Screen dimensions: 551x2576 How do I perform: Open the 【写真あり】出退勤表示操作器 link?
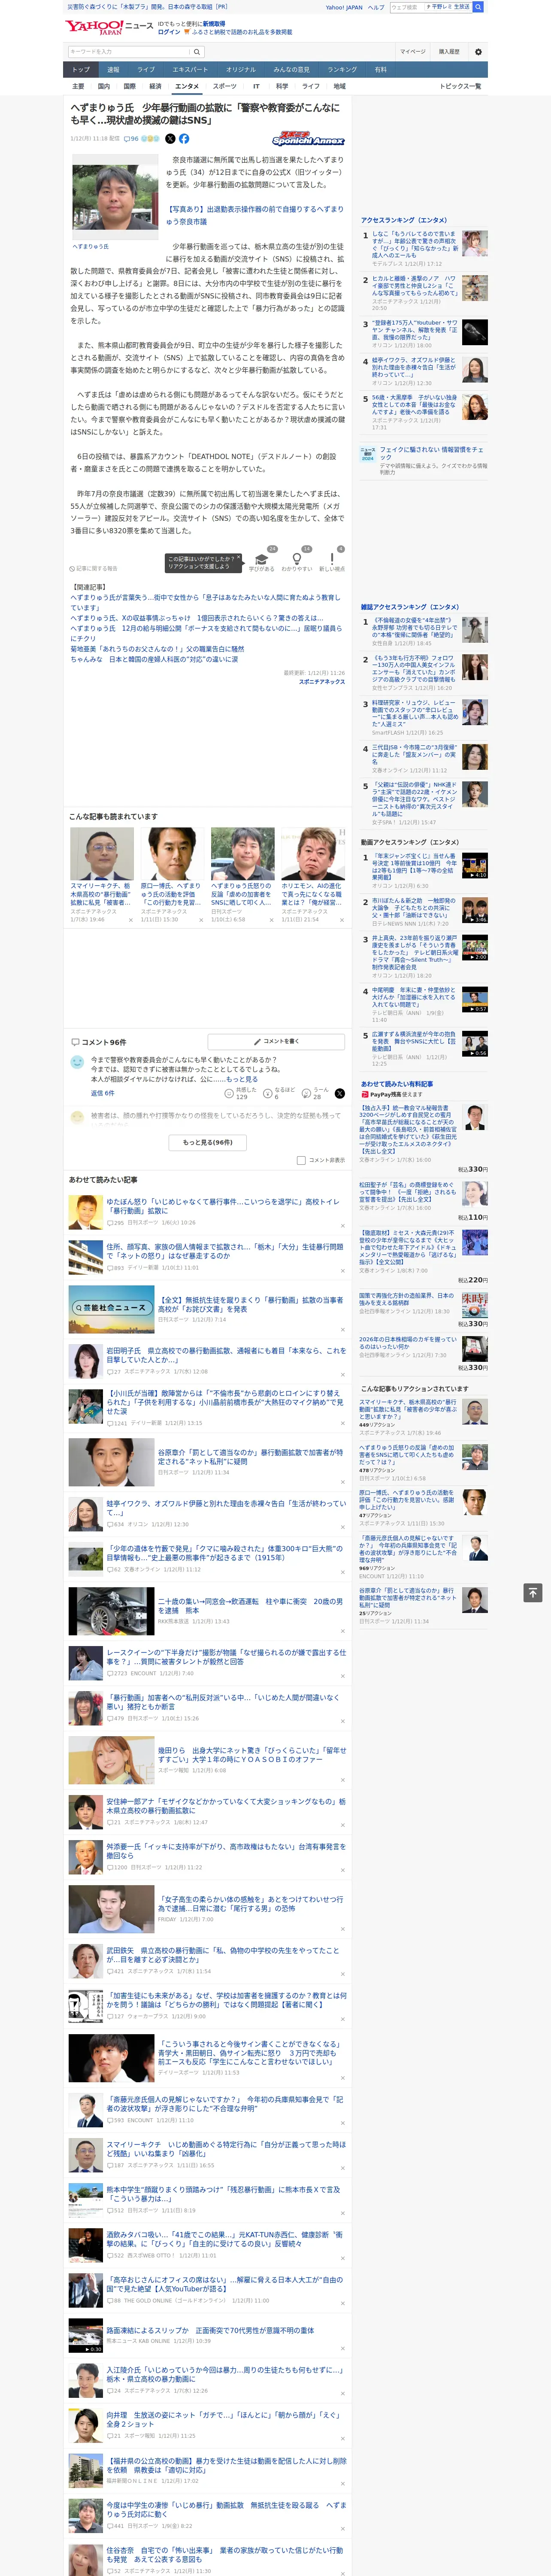click(x=254, y=215)
